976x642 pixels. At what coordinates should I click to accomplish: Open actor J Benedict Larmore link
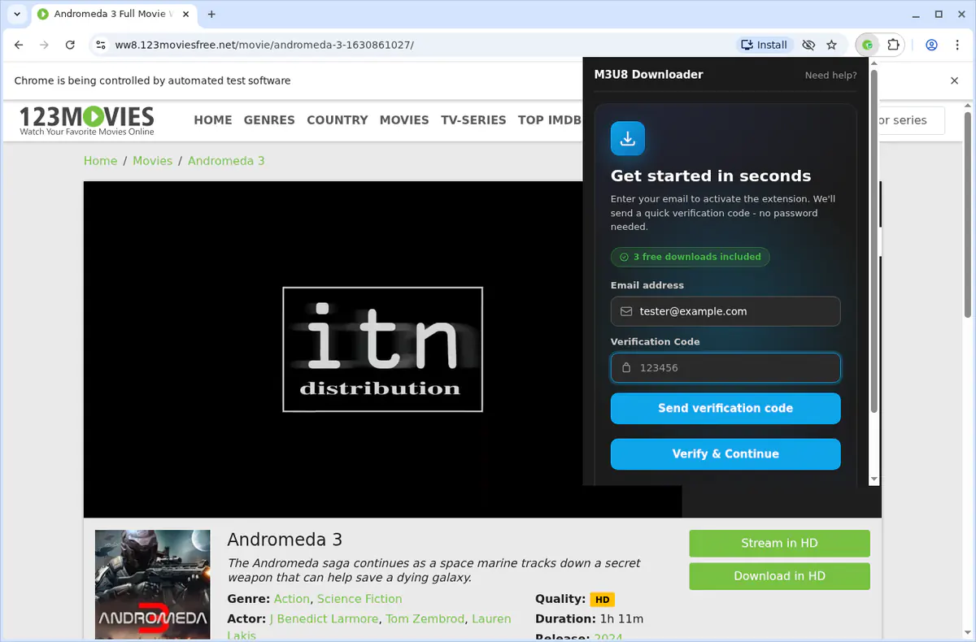[324, 619]
